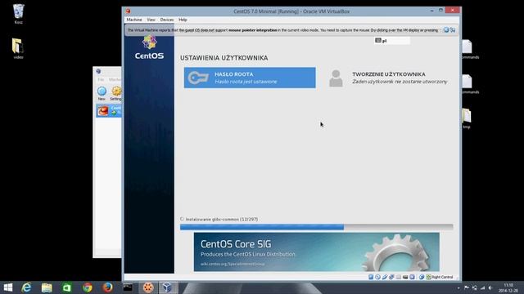Screen dimensions: 524x294
Task: Open the Windows Store taskbar icon
Action: tap(67, 287)
